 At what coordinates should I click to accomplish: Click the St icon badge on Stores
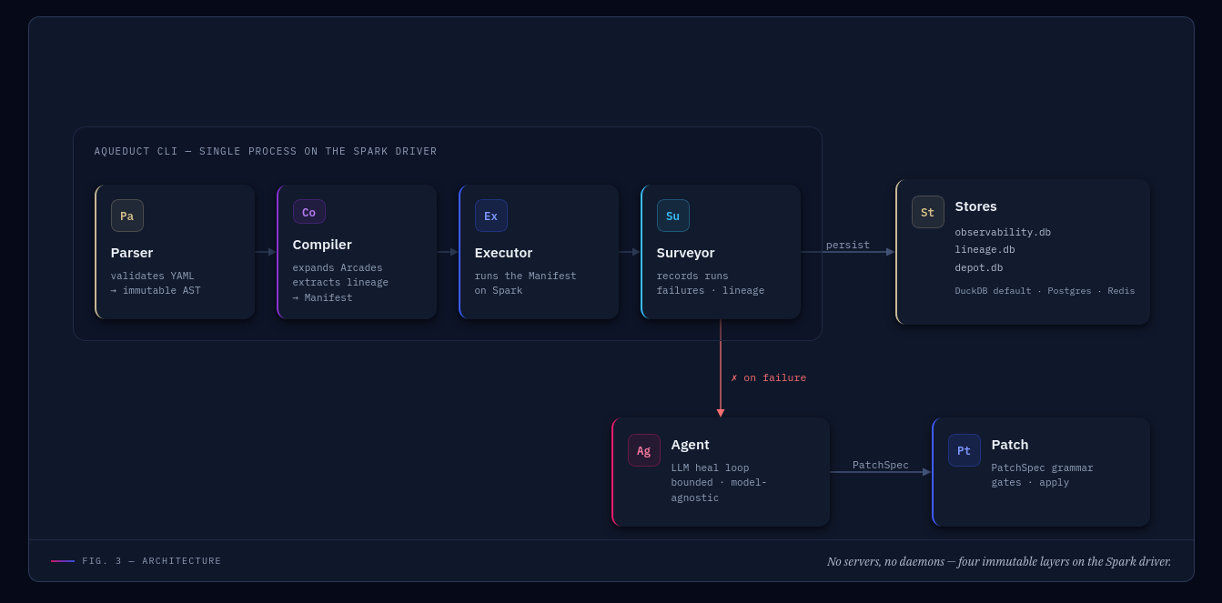928,212
